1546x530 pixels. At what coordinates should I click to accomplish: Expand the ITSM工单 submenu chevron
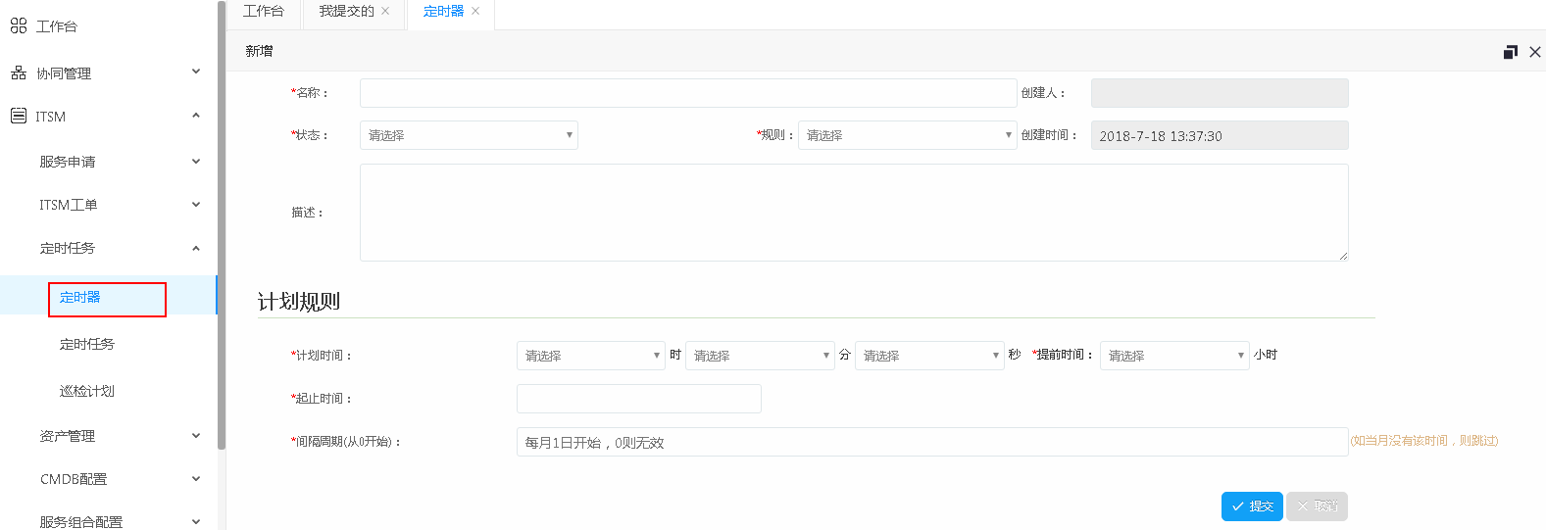196,205
